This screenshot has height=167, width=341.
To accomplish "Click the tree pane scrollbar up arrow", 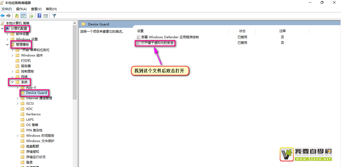I will (x=75, y=23).
